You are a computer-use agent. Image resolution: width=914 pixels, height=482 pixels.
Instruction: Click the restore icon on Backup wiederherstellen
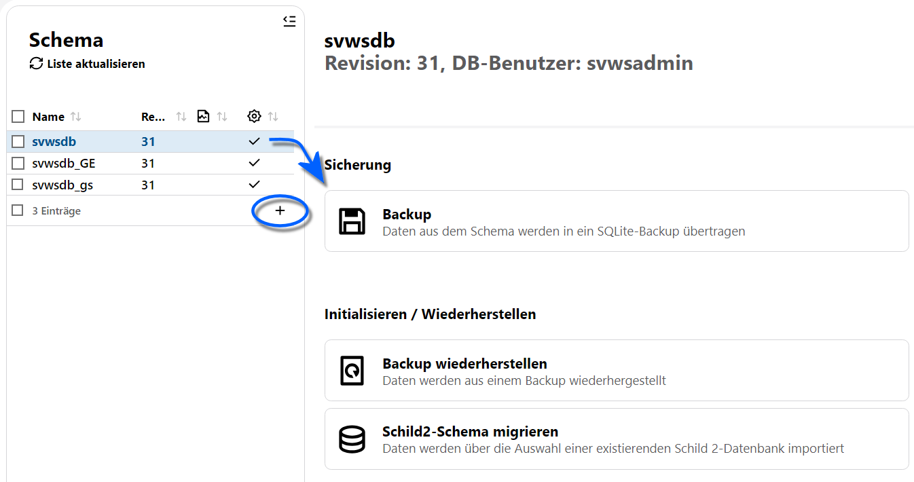click(352, 370)
